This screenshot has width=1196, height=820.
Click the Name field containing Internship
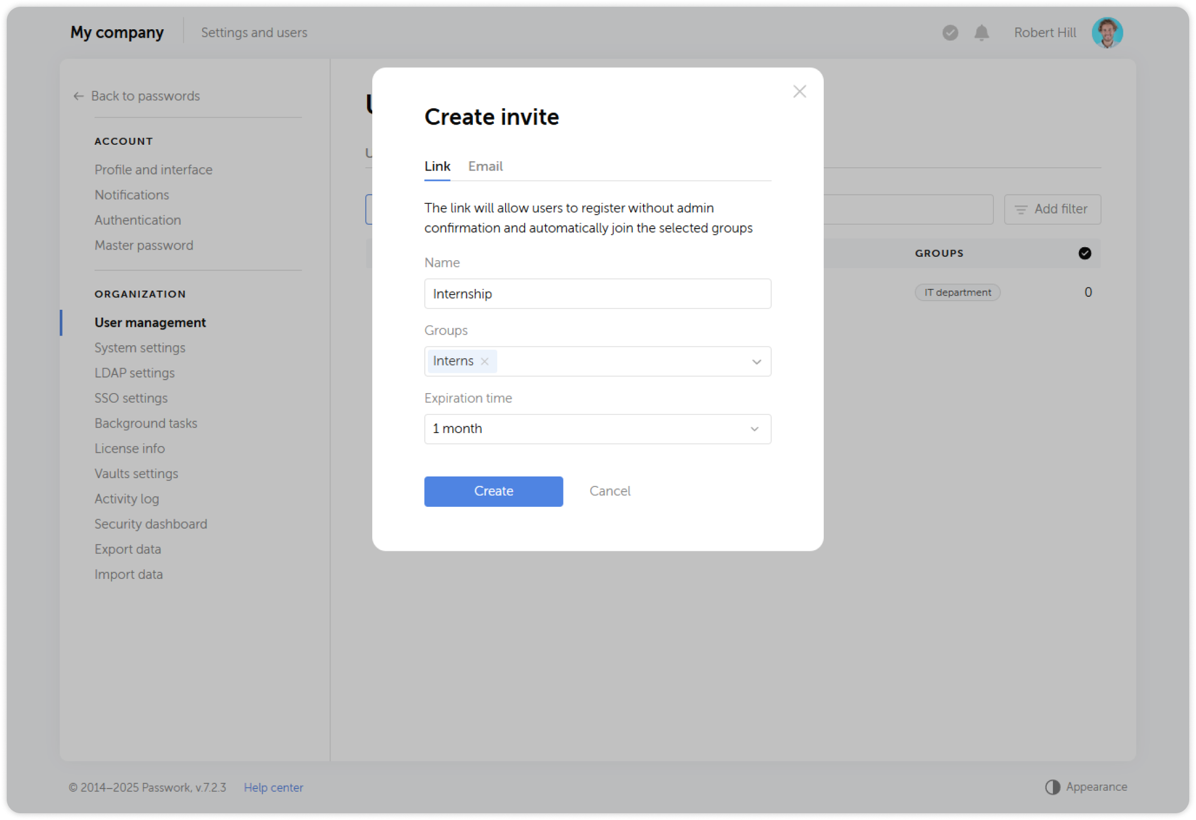(597, 293)
